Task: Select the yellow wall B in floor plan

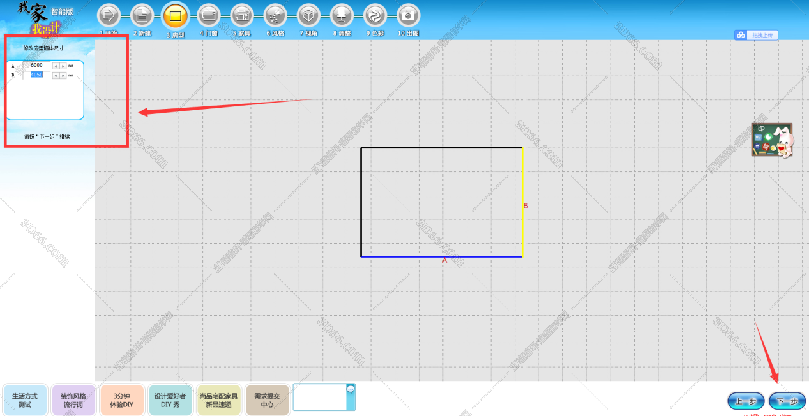Action: [522, 202]
